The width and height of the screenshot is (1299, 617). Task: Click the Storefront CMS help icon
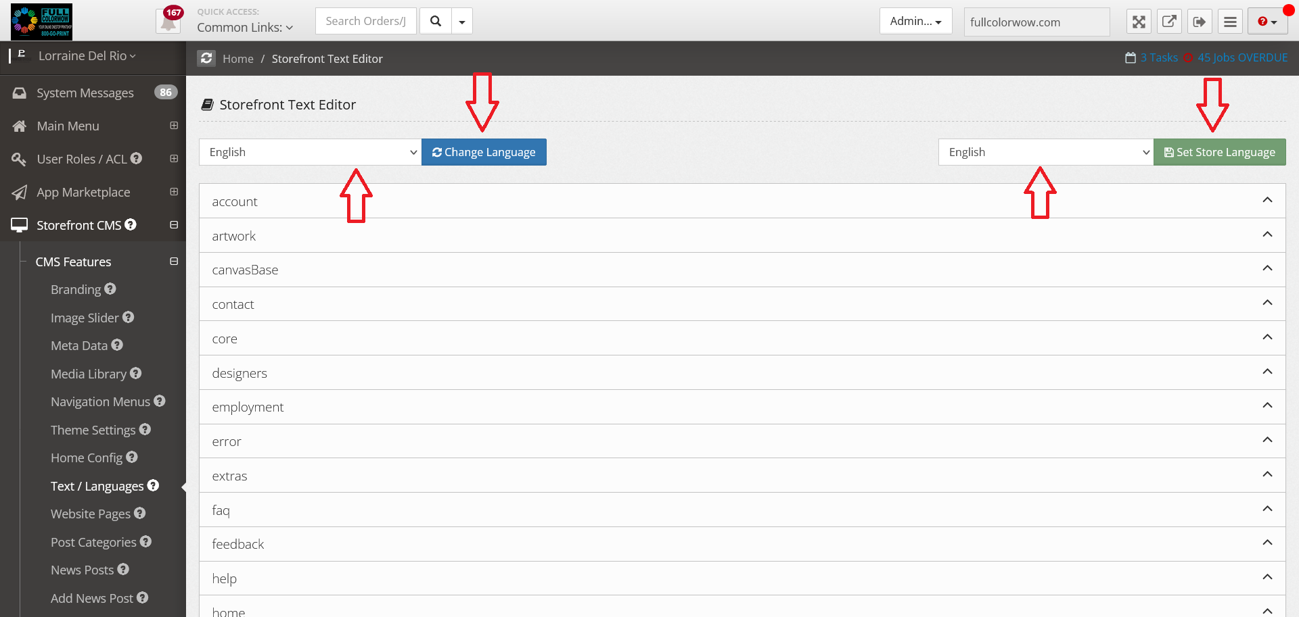(131, 224)
